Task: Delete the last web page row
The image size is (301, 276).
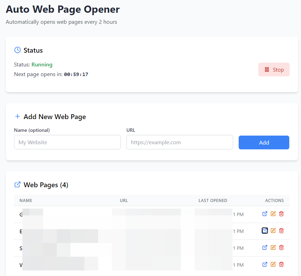Action: [281, 264]
